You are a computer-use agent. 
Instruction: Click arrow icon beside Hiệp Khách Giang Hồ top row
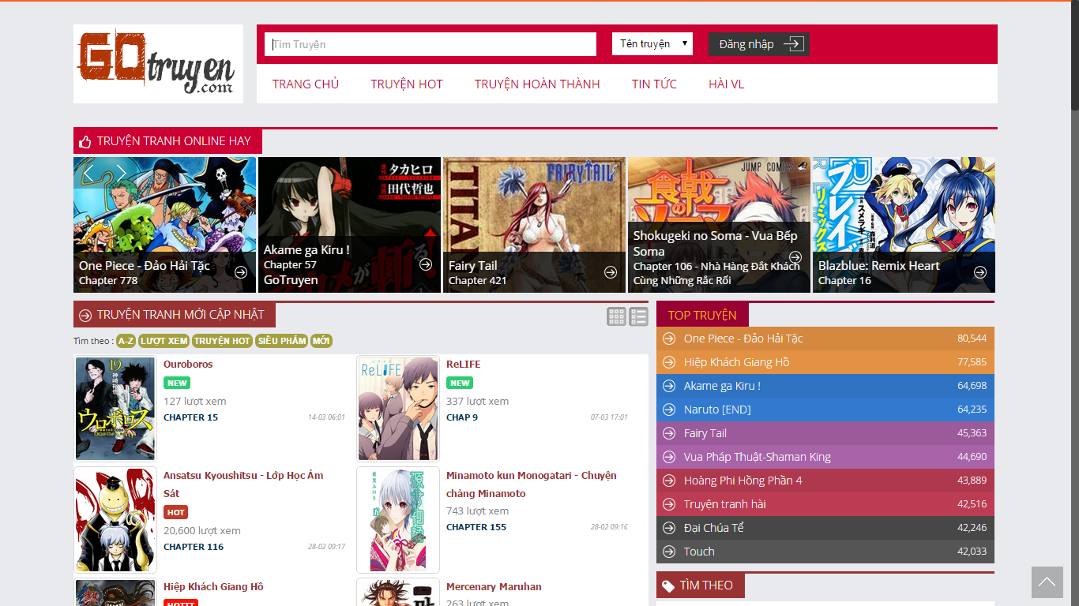click(669, 362)
